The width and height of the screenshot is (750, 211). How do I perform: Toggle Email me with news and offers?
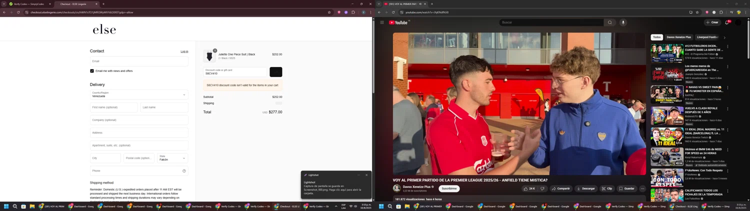pos(92,71)
